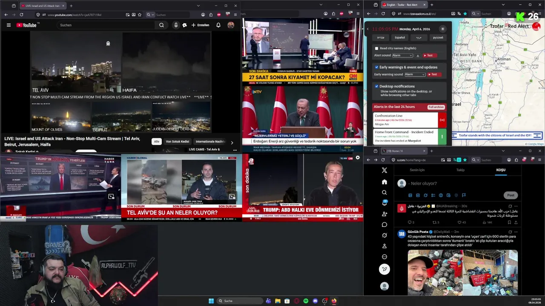
Task: Click the Post button on X
Action: pyautogui.click(x=511, y=195)
